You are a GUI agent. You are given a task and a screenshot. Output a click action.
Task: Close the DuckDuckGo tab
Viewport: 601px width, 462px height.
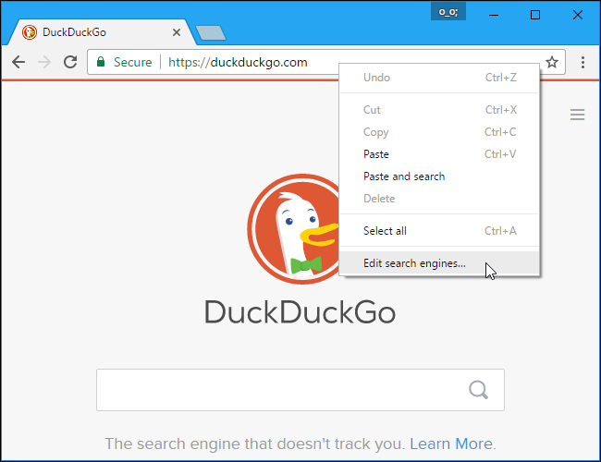pos(177,32)
